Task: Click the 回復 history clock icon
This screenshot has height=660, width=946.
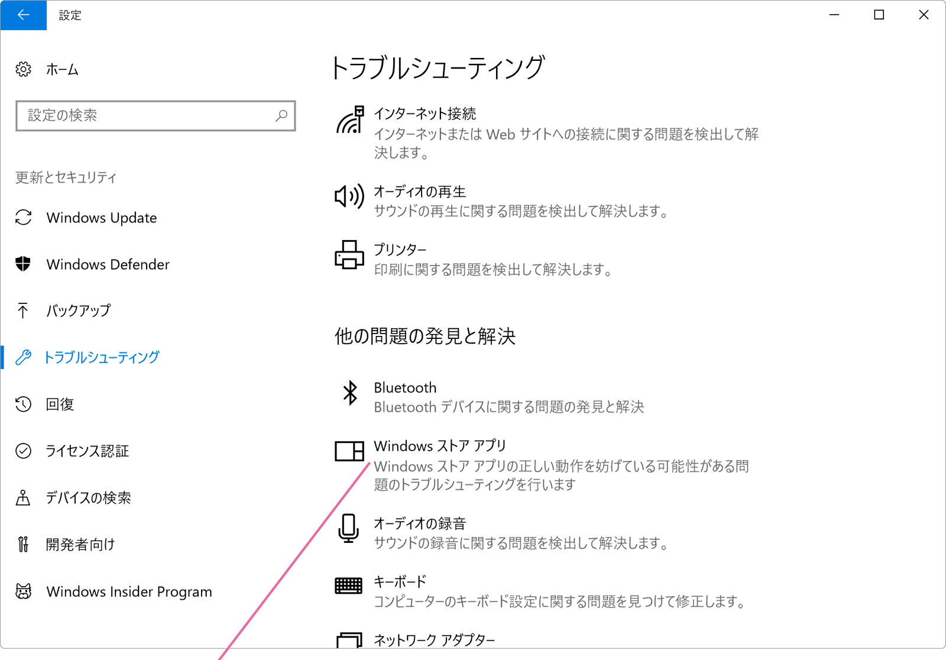Action: [x=23, y=404]
